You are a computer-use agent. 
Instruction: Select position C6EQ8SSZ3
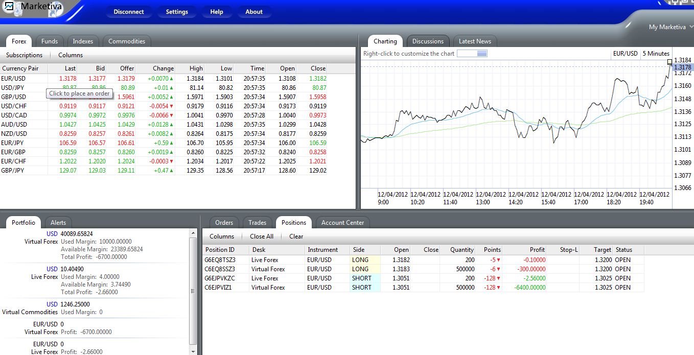click(x=423, y=269)
